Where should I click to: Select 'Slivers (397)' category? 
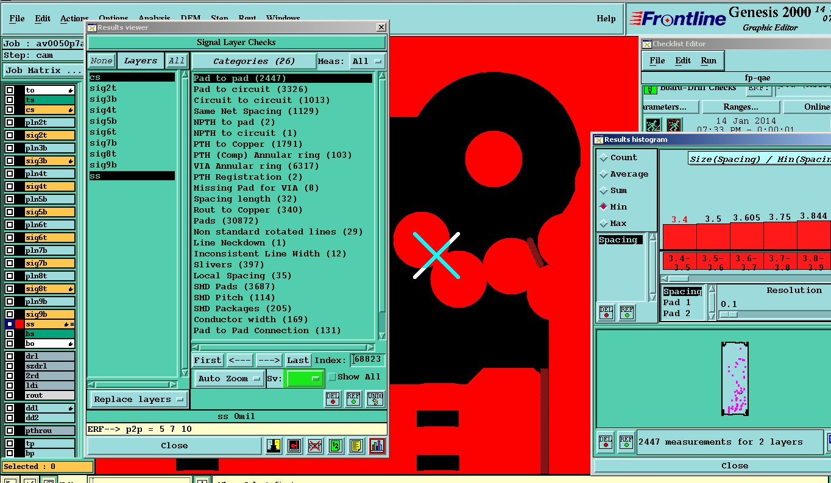283,264
